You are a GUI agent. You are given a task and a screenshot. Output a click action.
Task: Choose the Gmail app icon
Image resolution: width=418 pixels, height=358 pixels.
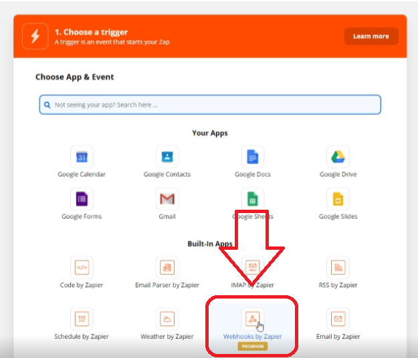point(167,199)
